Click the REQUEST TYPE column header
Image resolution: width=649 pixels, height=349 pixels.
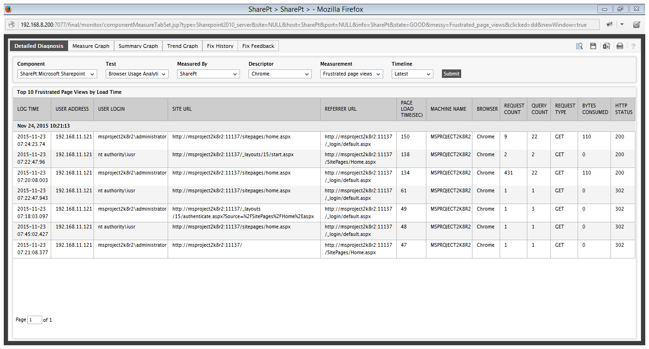pyautogui.click(x=565, y=109)
